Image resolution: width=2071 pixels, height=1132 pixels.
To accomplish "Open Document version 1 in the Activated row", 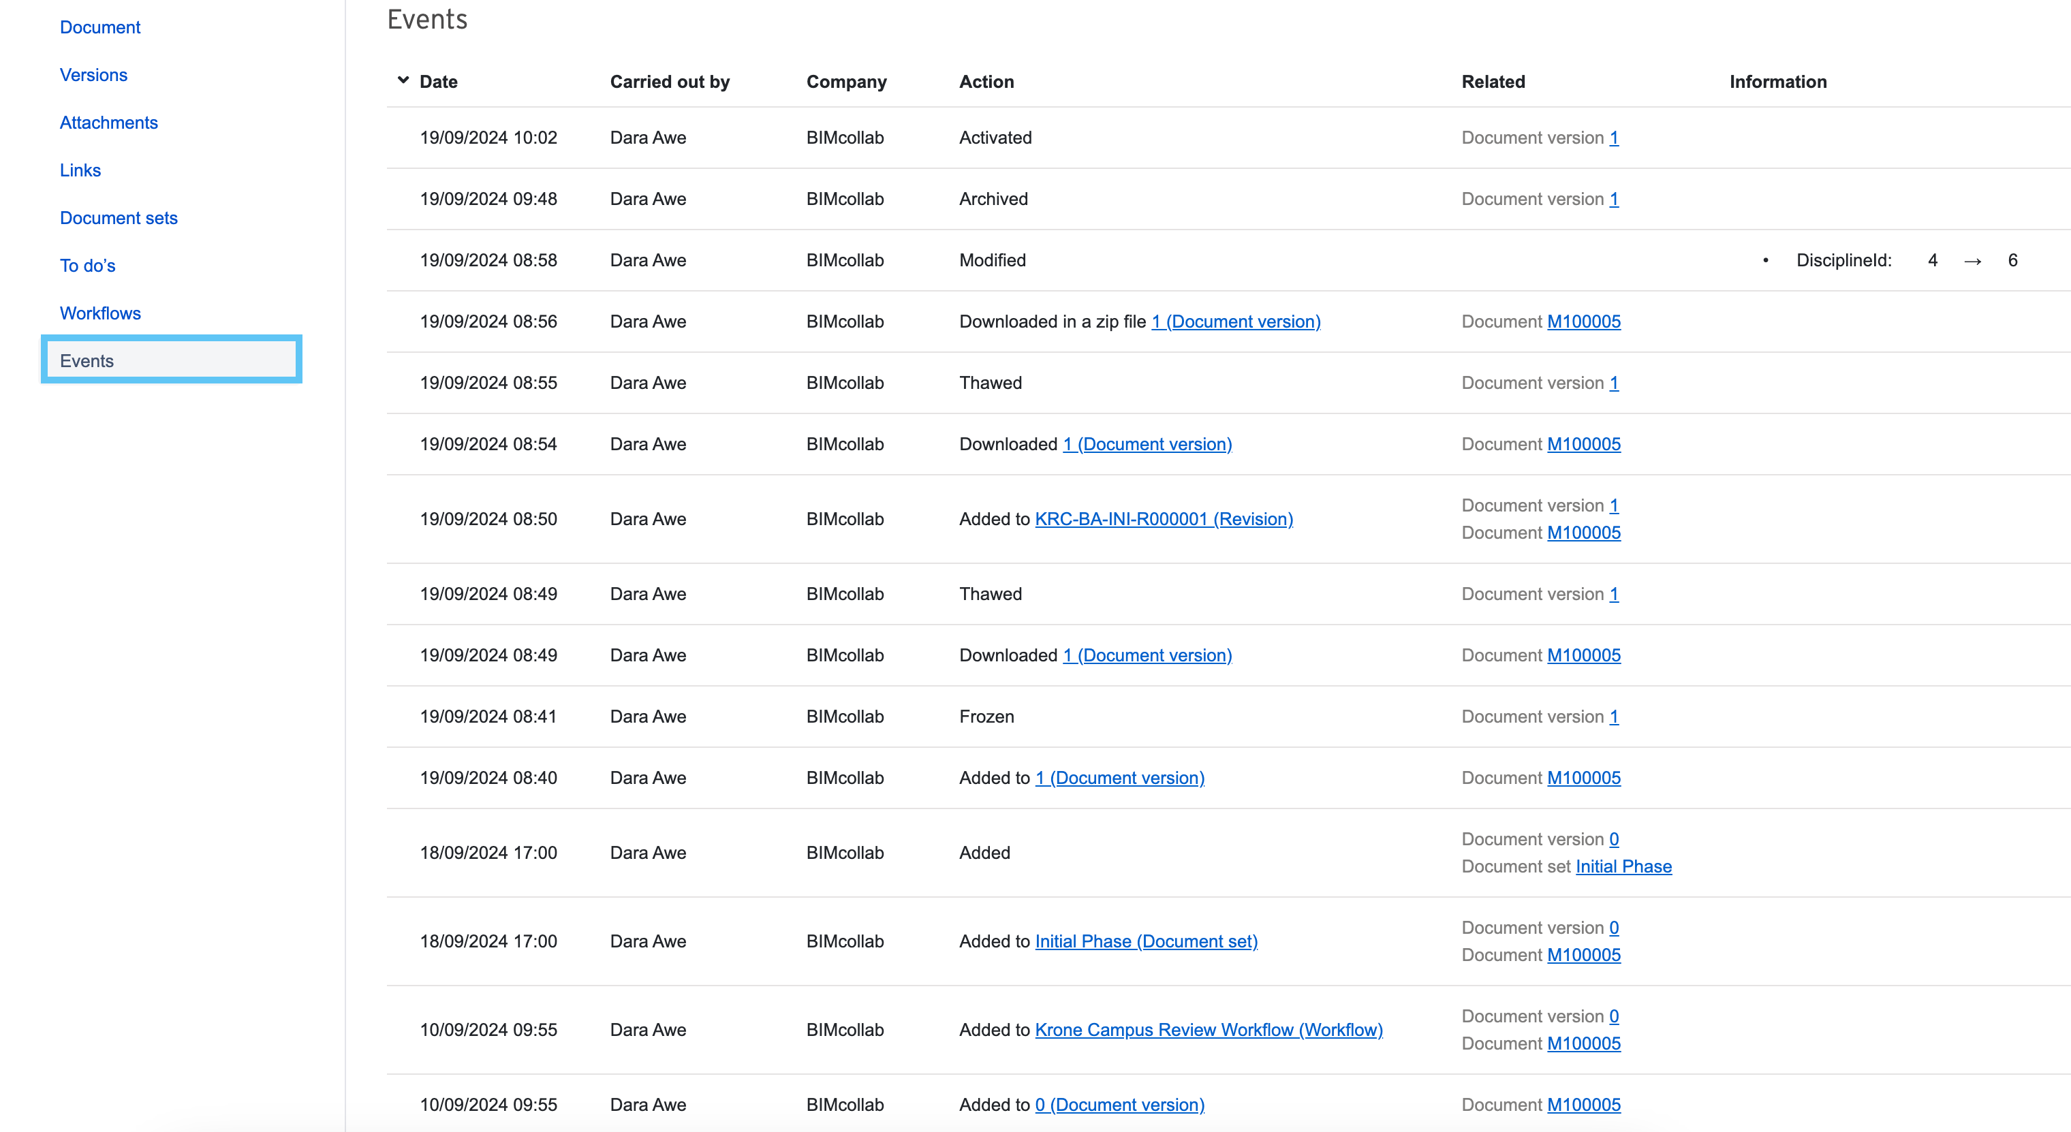I will point(1614,138).
